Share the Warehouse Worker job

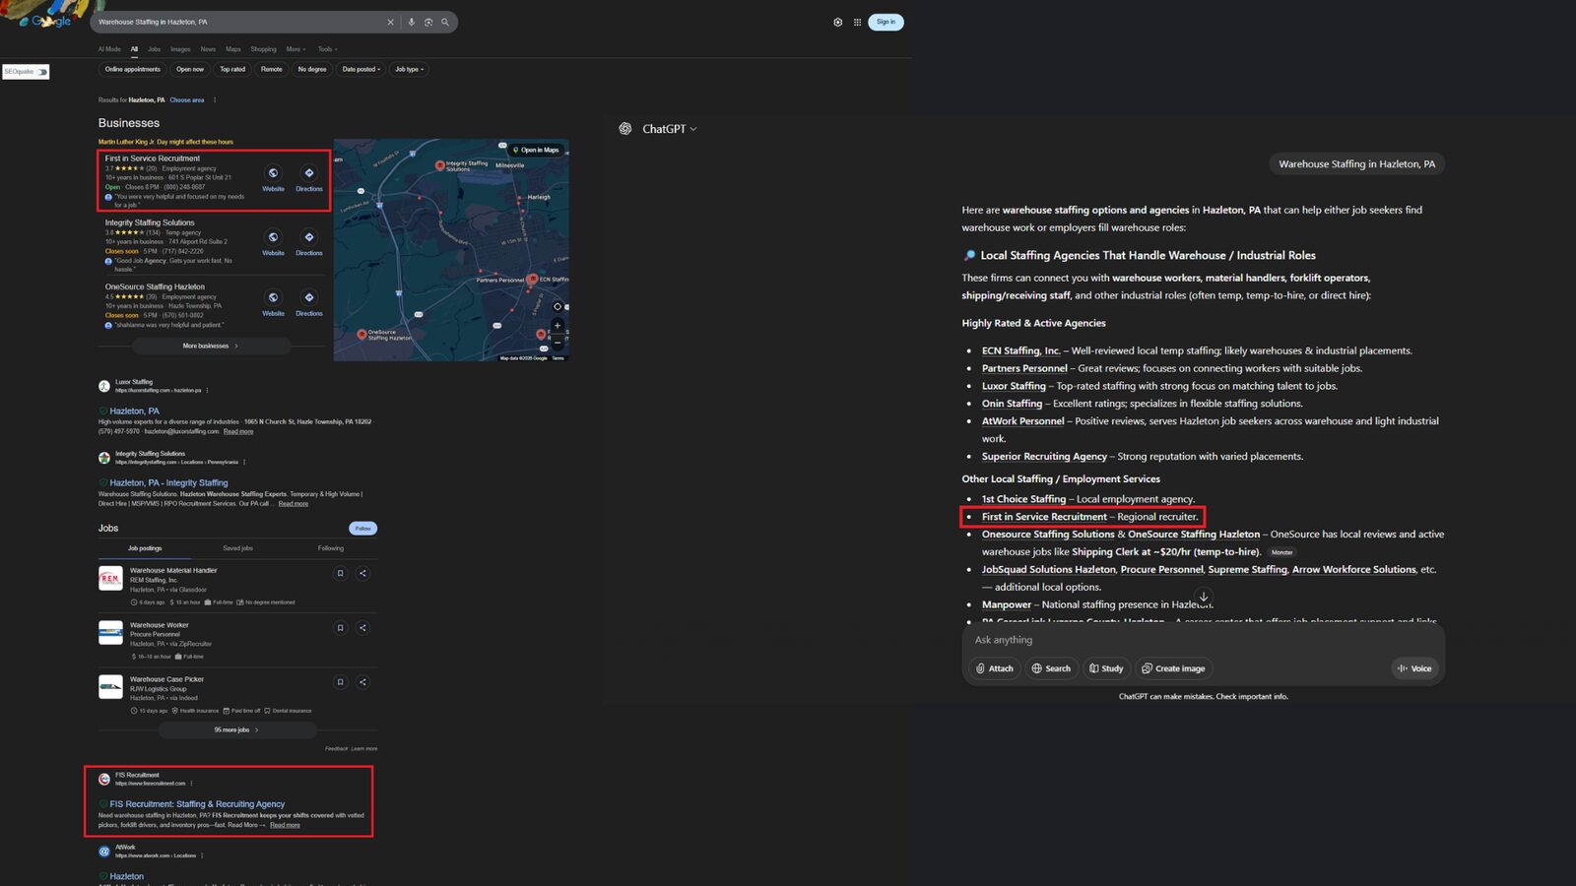coord(362,627)
